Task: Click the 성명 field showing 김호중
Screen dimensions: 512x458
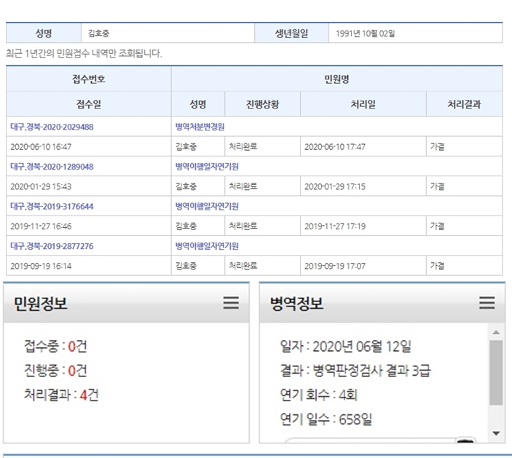Action: click(98, 33)
